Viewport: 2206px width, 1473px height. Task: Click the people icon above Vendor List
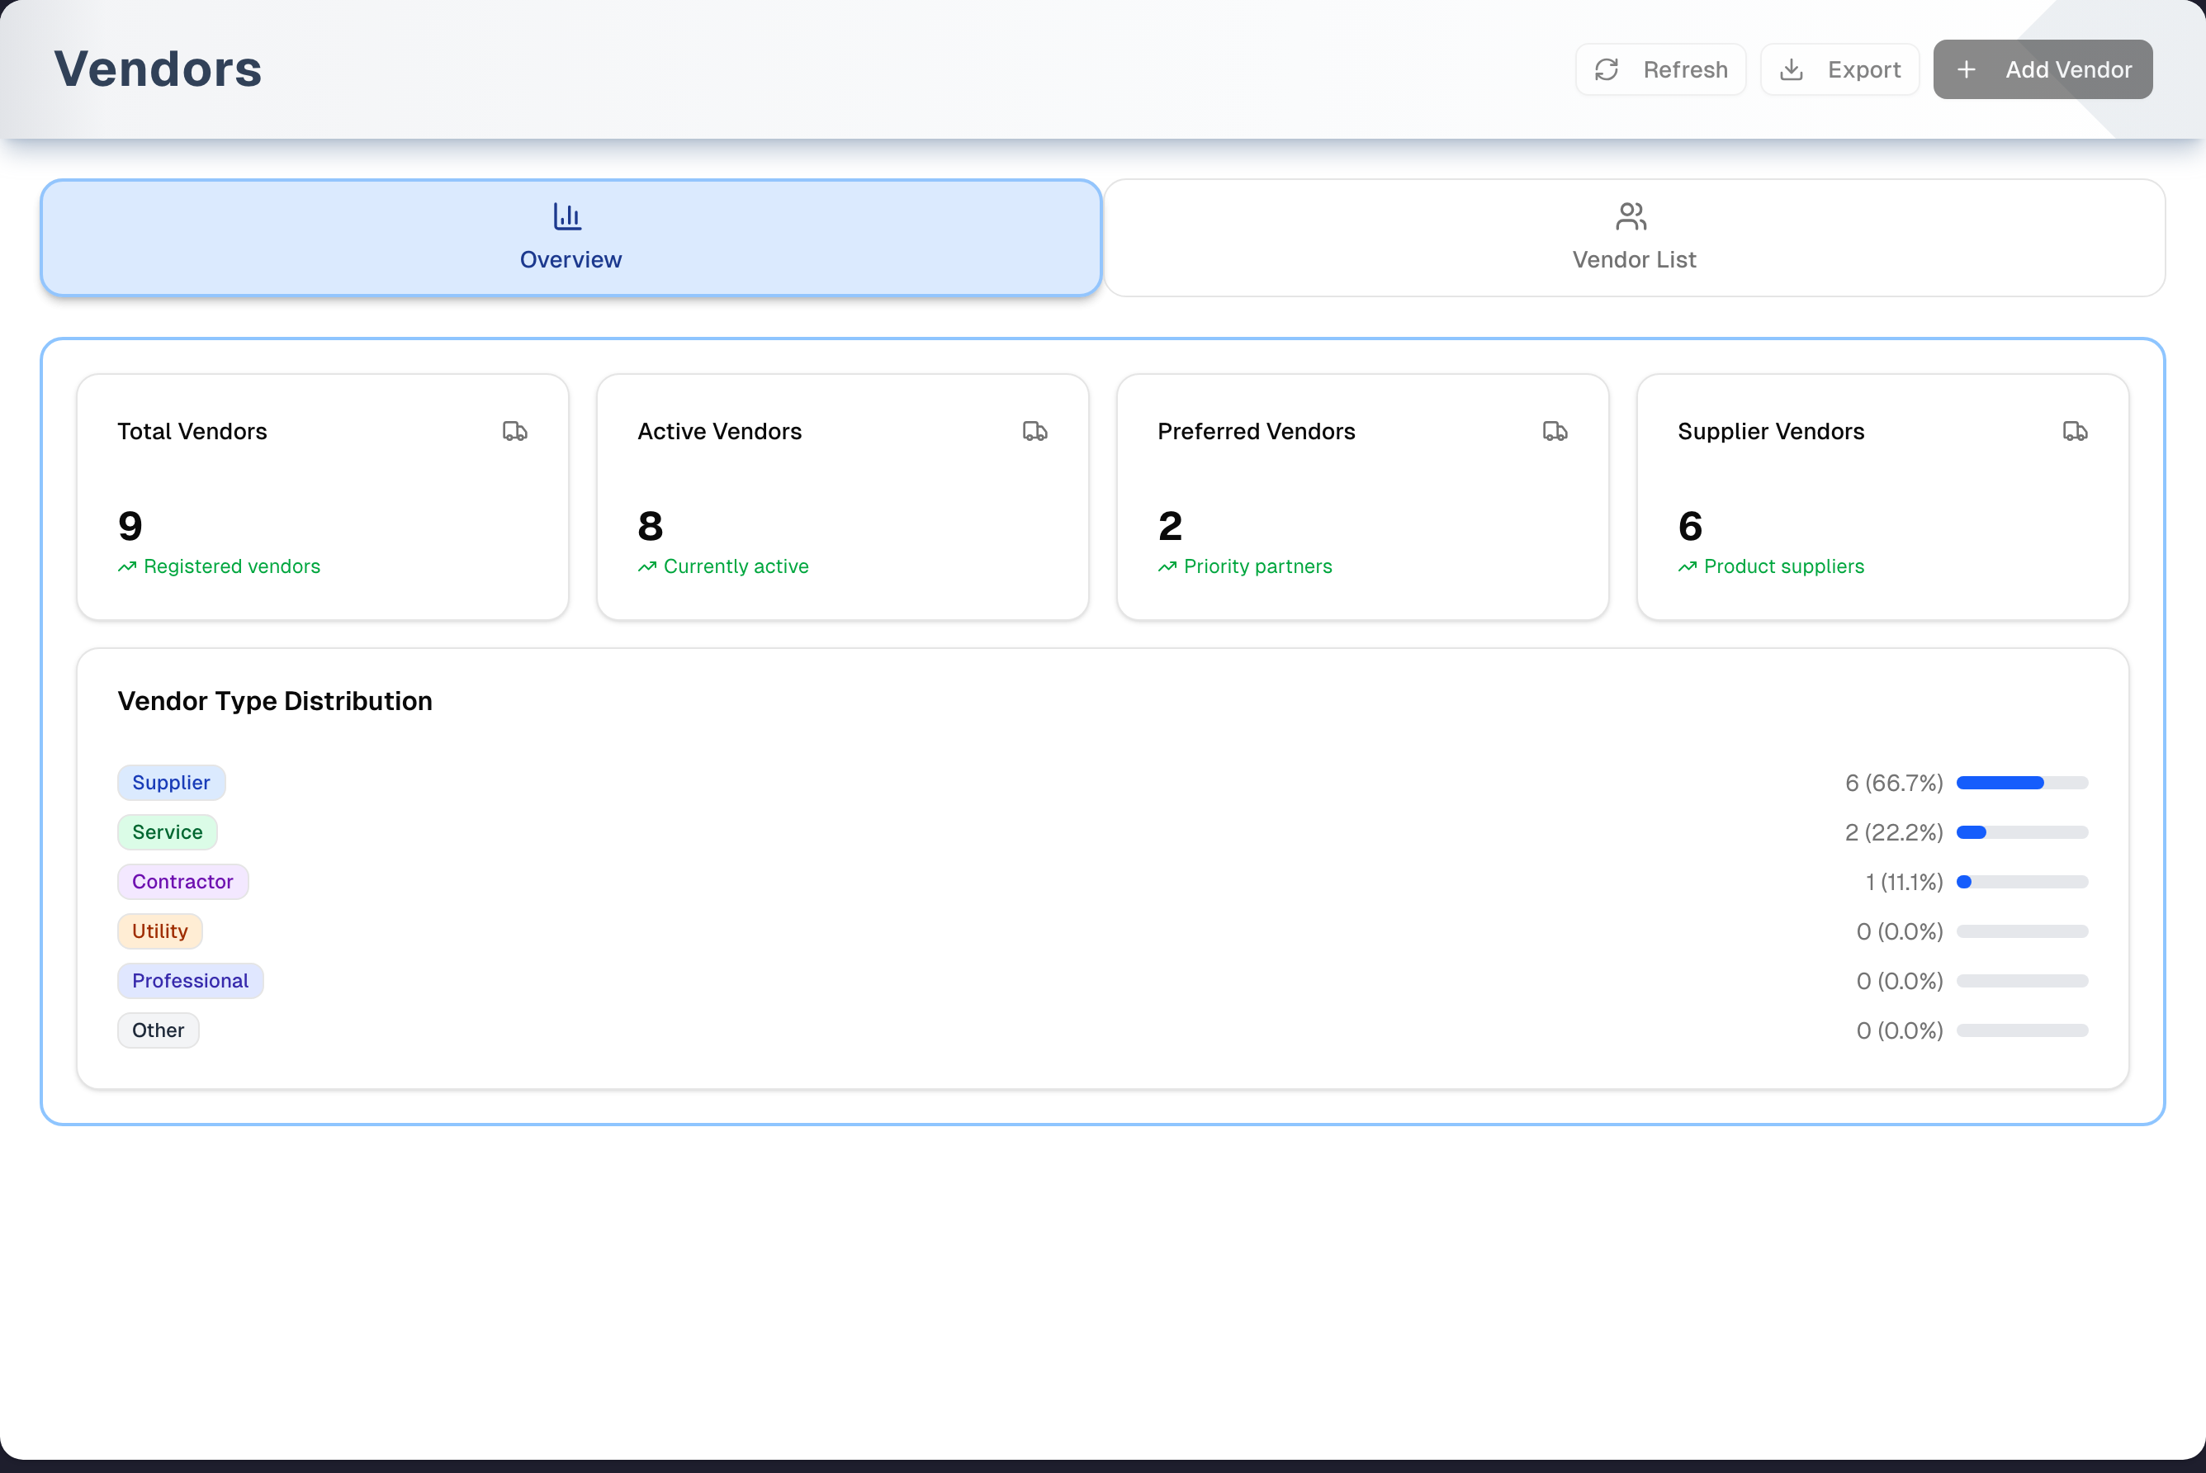(1631, 216)
